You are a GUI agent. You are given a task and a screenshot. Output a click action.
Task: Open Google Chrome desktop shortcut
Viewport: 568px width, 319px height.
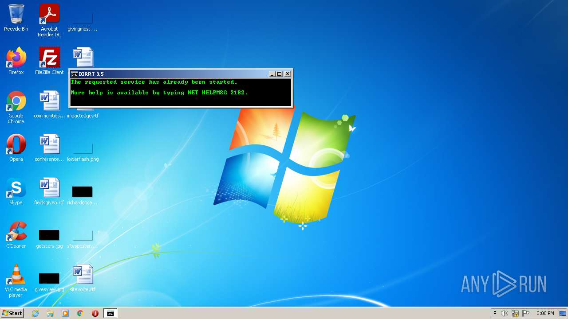(16, 107)
